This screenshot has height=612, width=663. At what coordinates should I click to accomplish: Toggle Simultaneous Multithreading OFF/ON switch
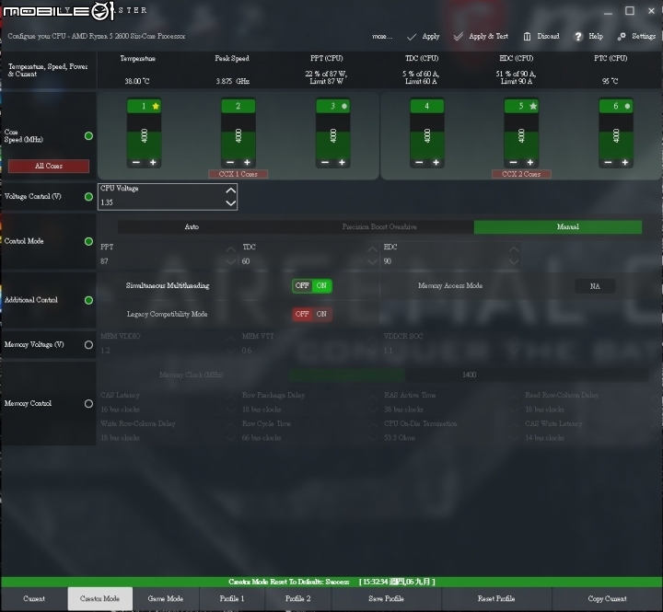coord(312,285)
